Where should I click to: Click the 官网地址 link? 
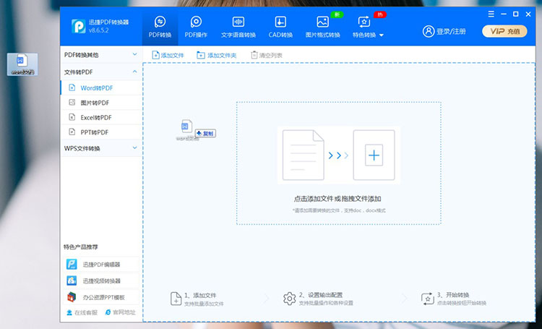click(x=120, y=312)
